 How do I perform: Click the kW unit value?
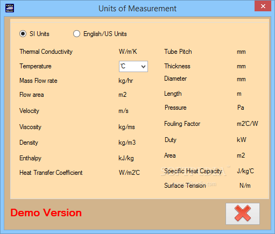click(242, 140)
